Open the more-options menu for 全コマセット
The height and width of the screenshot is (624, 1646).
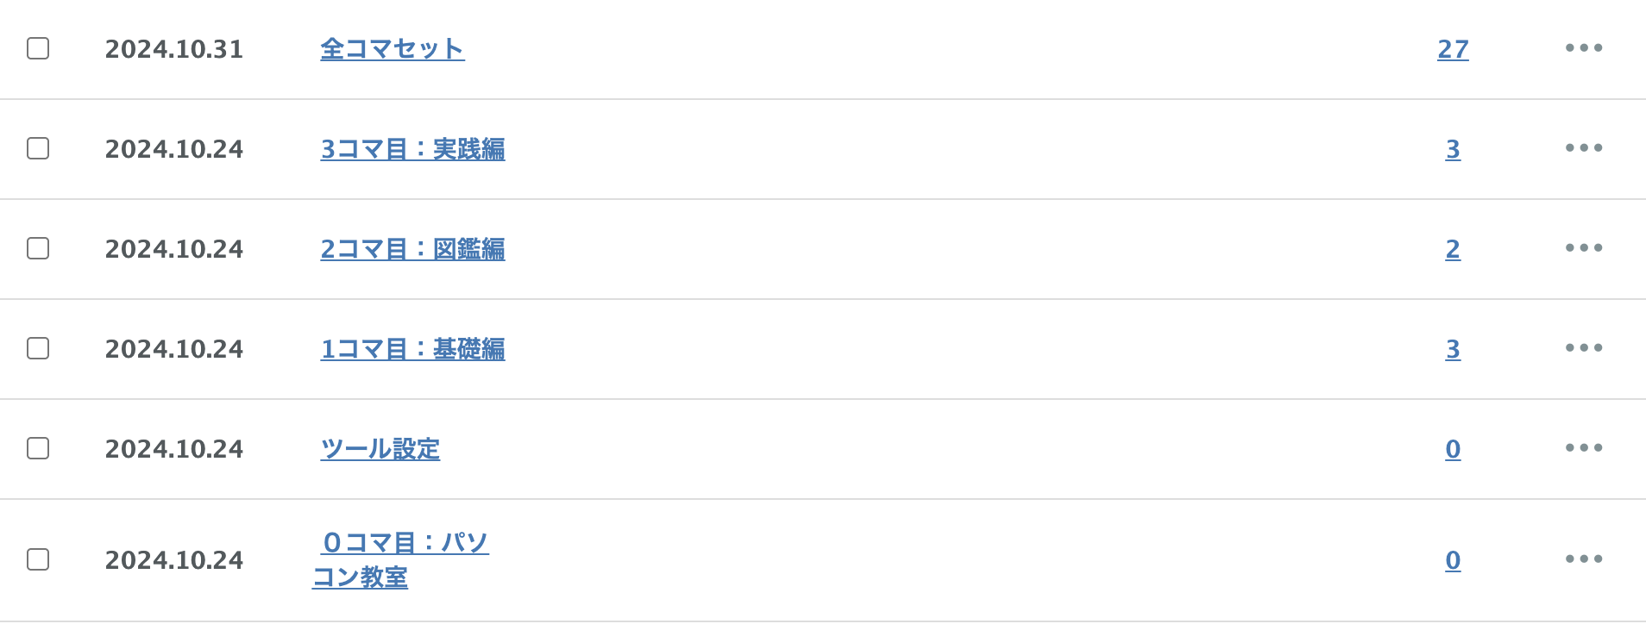pos(1583,48)
